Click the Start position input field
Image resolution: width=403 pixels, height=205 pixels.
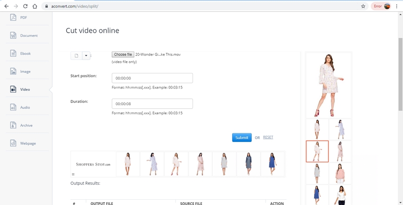152,78
